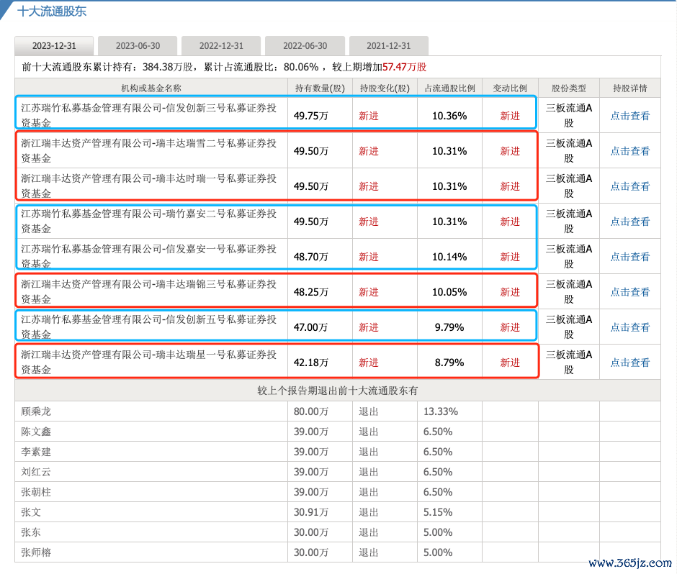Click 点击查看 for 瑞丰达瑞锦三号 row
Image resolution: width=677 pixels, height=574 pixels.
(630, 292)
